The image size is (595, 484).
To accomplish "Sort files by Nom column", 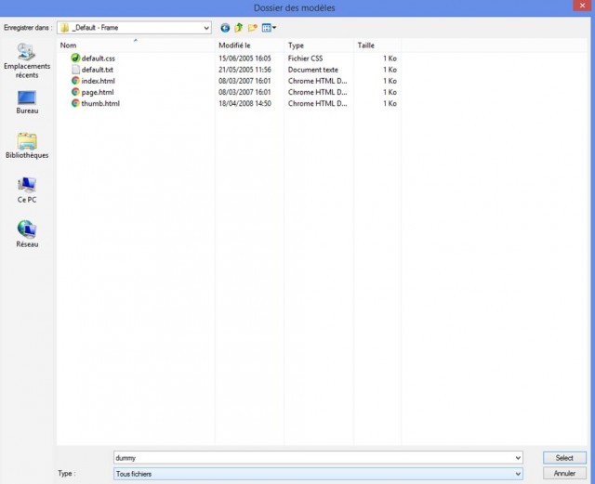I will click(x=136, y=46).
